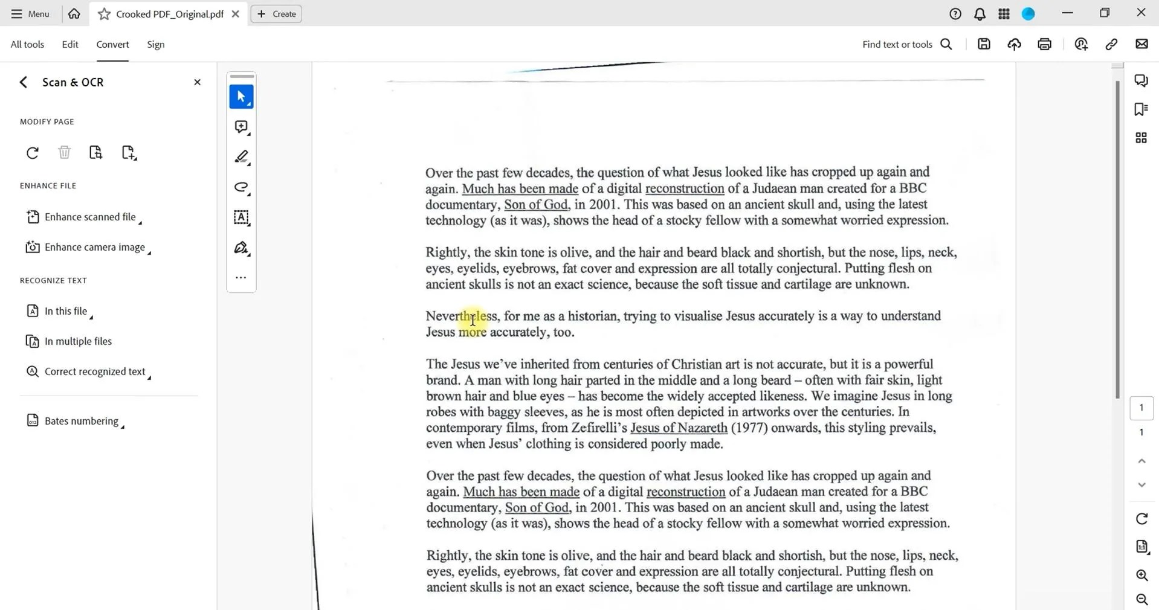Open the Menu
The width and height of the screenshot is (1159, 610).
tap(29, 13)
